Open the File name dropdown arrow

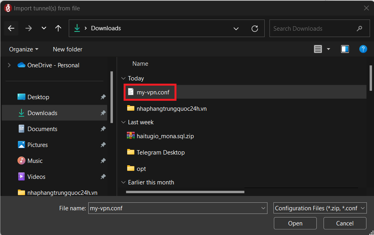264,208
